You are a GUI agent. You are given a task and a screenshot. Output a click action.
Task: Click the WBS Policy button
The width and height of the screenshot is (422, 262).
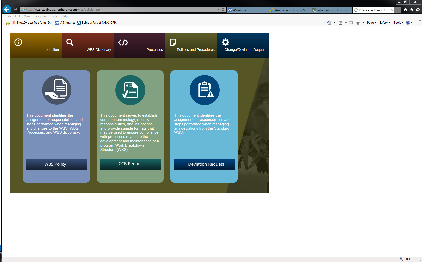tap(57, 164)
